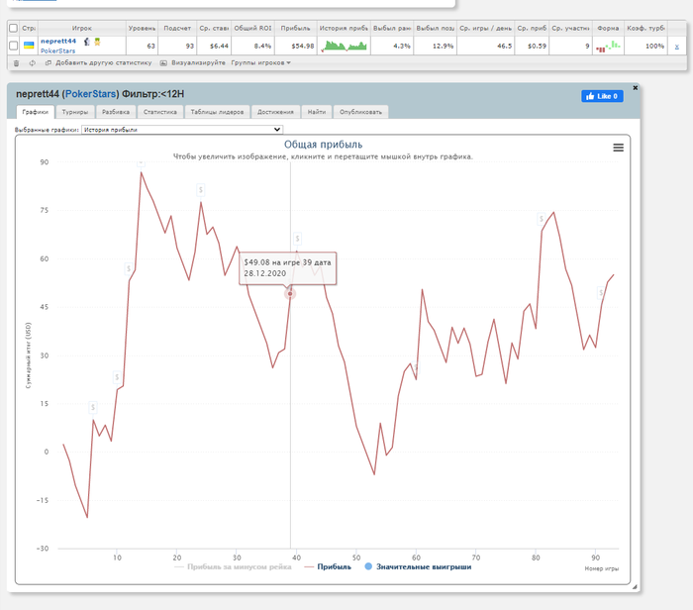Tick the checkbox in neprett44 row
Viewport: 693px width, 610px height.
click(x=13, y=46)
